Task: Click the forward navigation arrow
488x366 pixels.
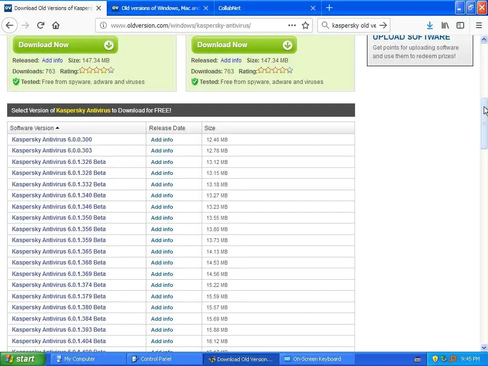Action: (26, 25)
